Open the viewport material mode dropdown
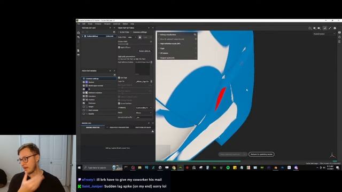 pyautogui.click(x=324, y=34)
